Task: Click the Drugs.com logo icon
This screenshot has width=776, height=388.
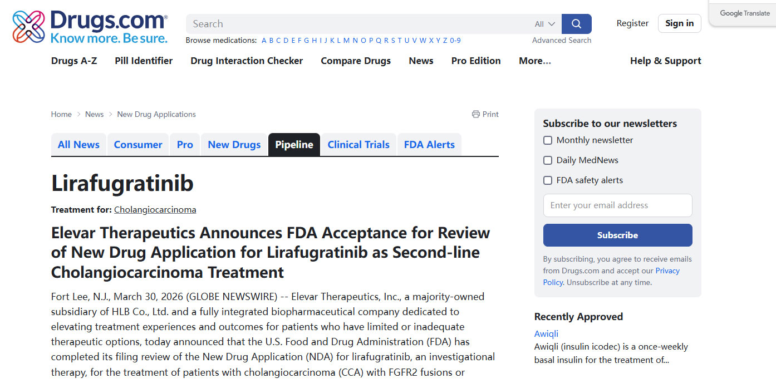Action: pos(28,27)
